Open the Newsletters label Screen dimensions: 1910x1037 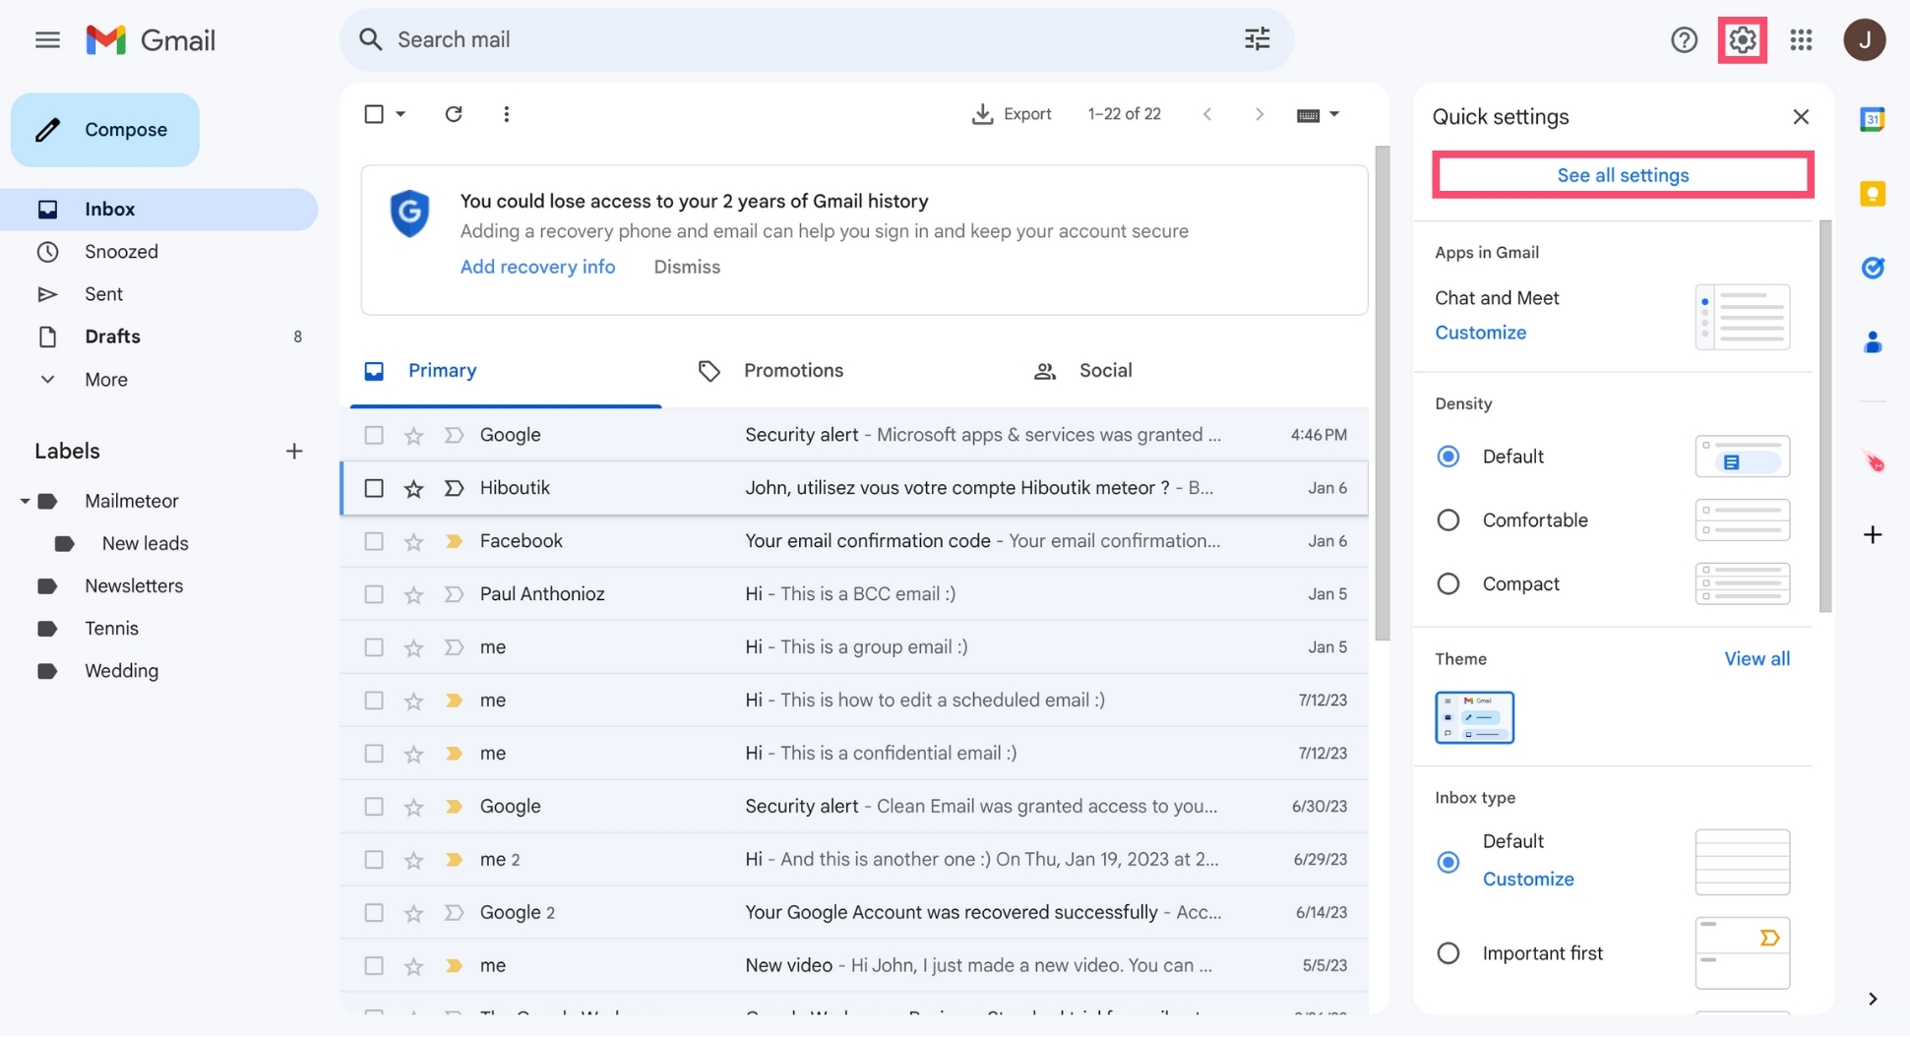[x=134, y=586]
